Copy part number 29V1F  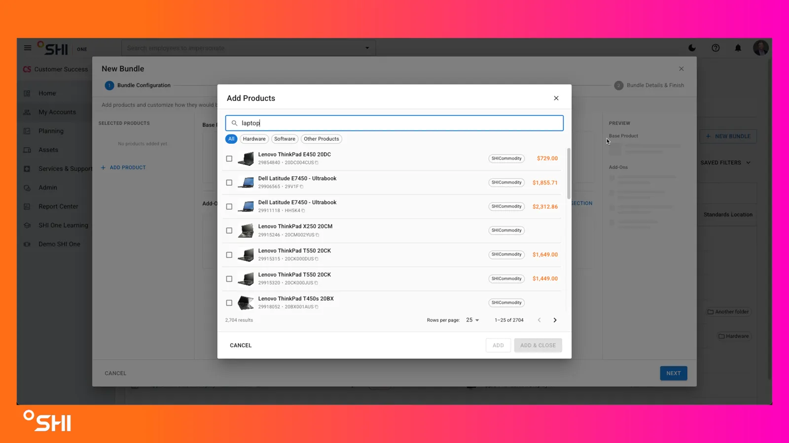[302, 187]
